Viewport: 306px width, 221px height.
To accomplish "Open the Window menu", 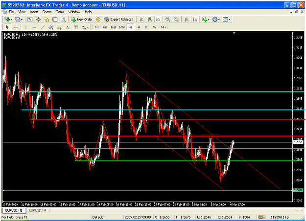I will (74, 12).
